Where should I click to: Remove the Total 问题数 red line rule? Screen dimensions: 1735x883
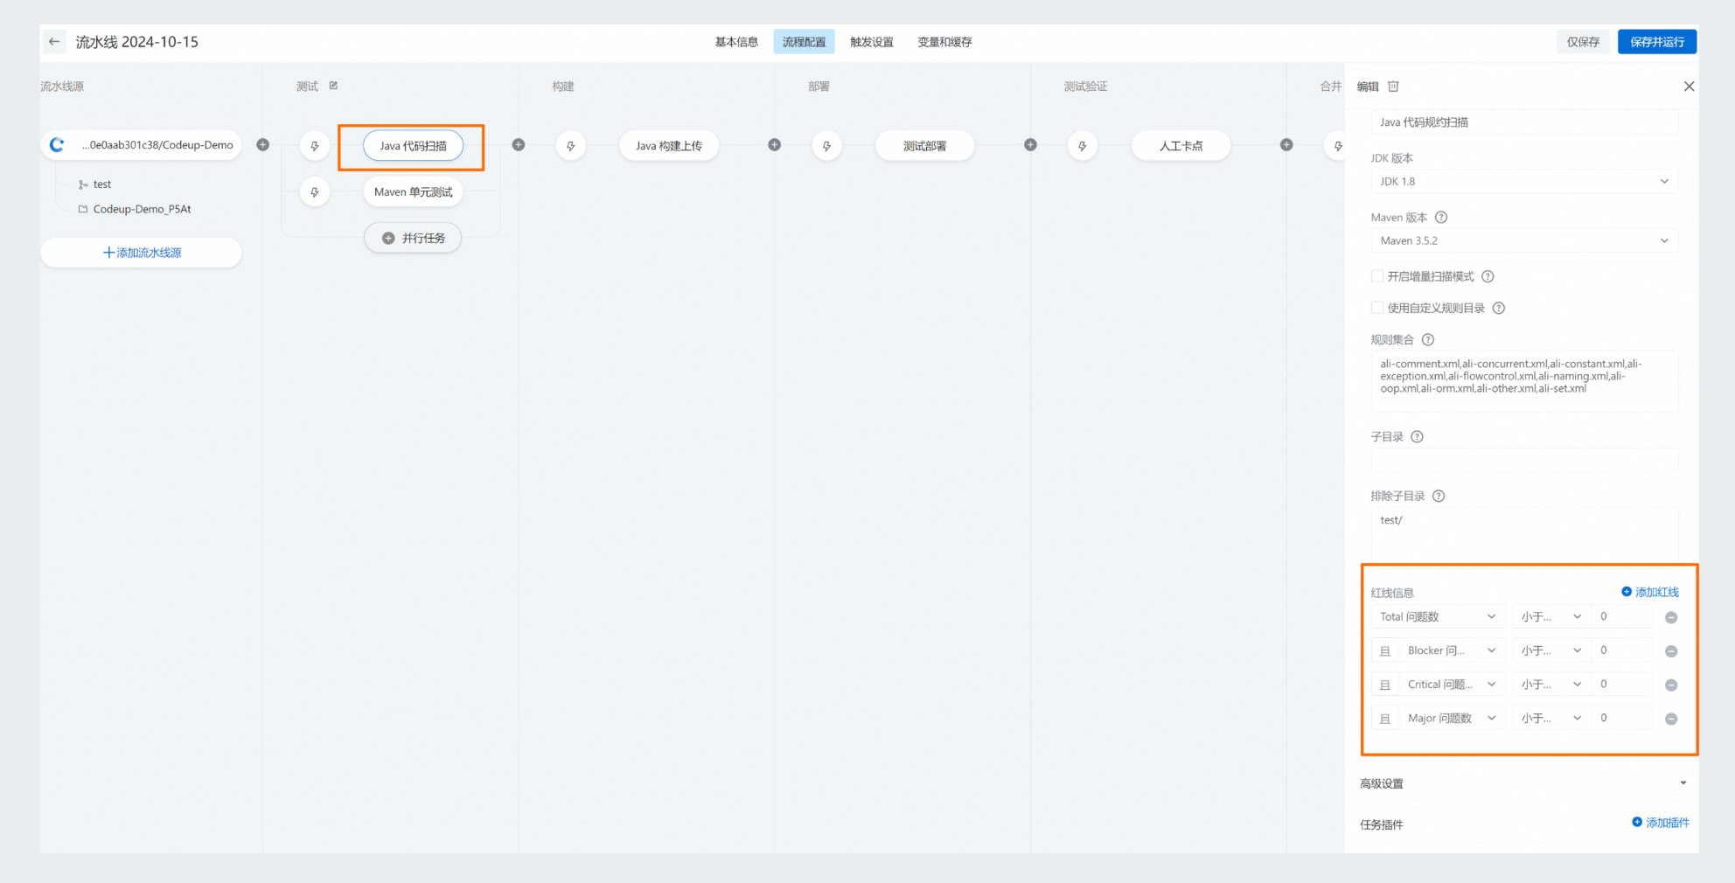(1671, 617)
